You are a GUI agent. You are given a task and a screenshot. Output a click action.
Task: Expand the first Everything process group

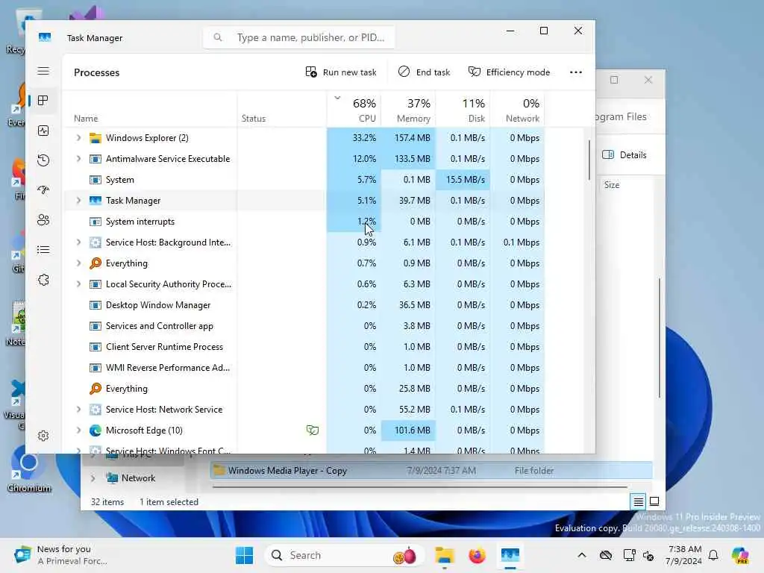pyautogui.click(x=78, y=263)
